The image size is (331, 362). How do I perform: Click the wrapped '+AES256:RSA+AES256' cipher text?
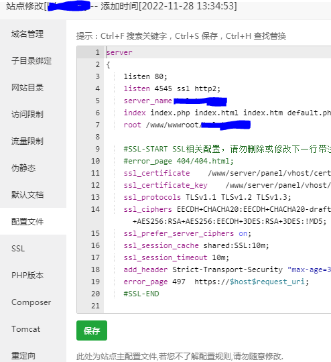pos(229,221)
